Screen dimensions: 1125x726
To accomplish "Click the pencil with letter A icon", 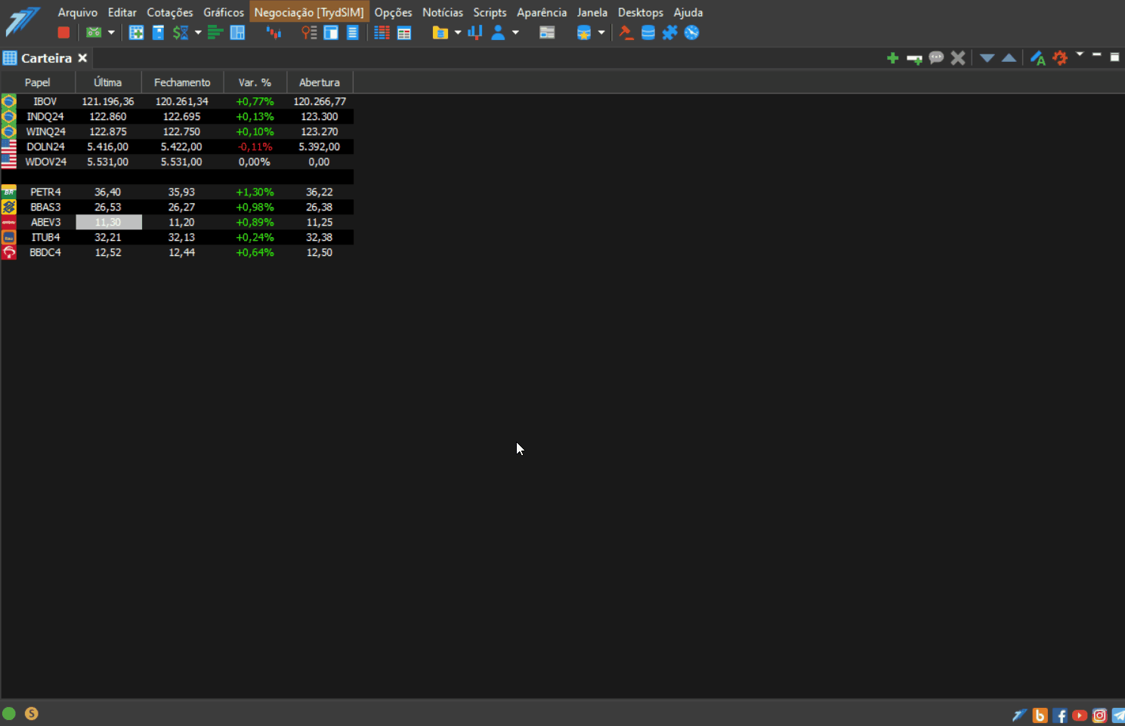I will tap(1037, 58).
